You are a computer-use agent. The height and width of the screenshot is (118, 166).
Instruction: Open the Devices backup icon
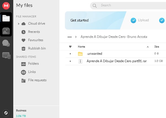pyautogui.click(x=6, y=55)
